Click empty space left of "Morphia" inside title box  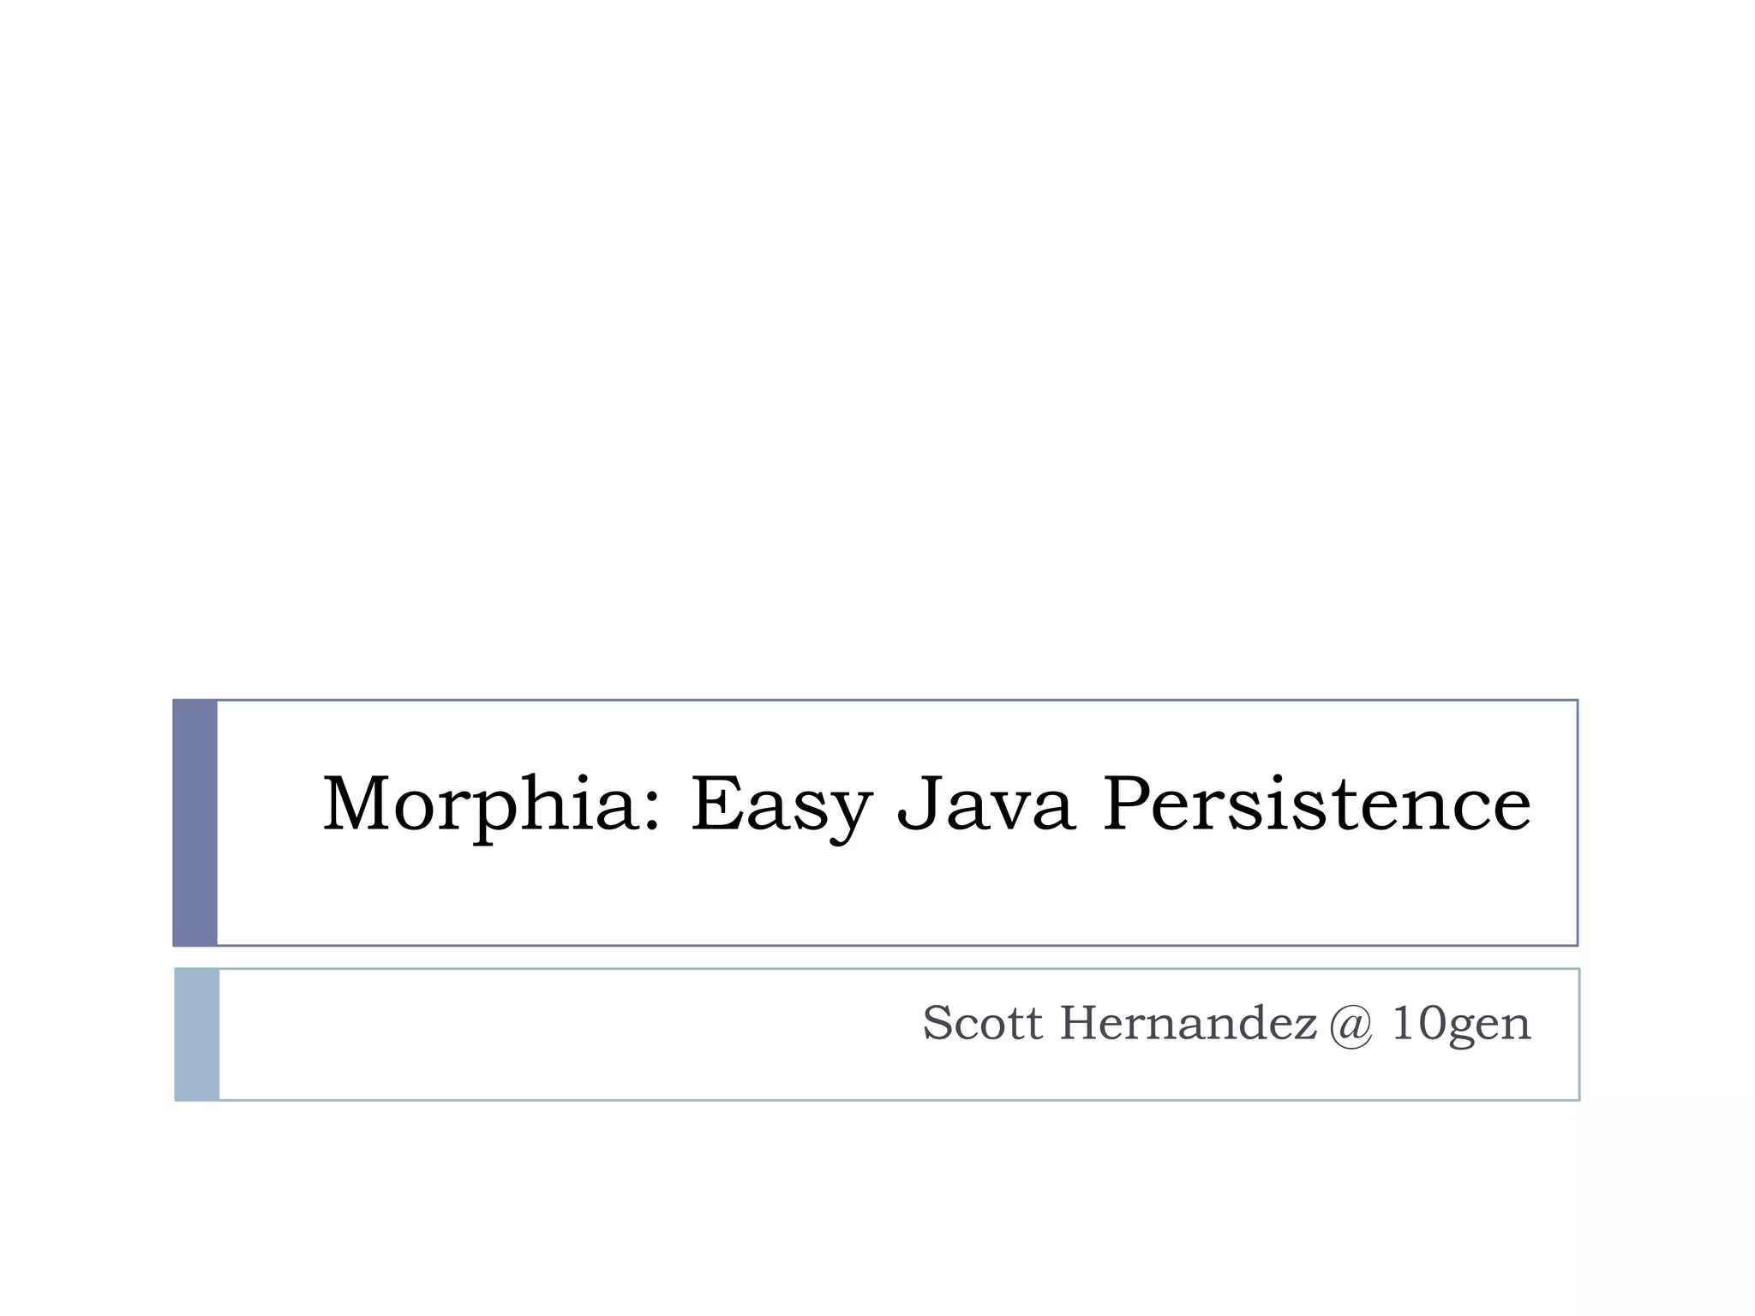pos(270,804)
